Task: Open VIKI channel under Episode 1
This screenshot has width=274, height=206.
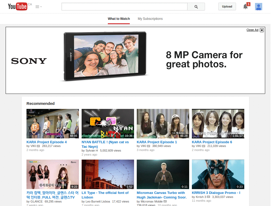Action: point(143,146)
